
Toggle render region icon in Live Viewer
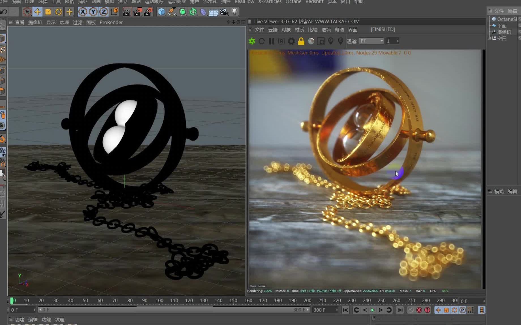[x=321, y=41]
